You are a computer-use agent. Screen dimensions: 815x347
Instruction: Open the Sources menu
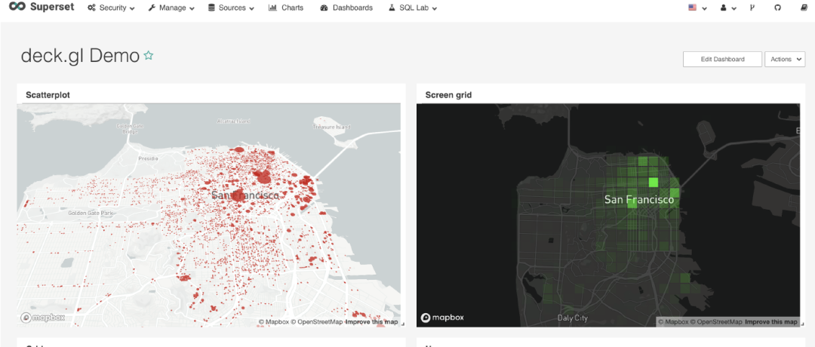[x=232, y=8]
